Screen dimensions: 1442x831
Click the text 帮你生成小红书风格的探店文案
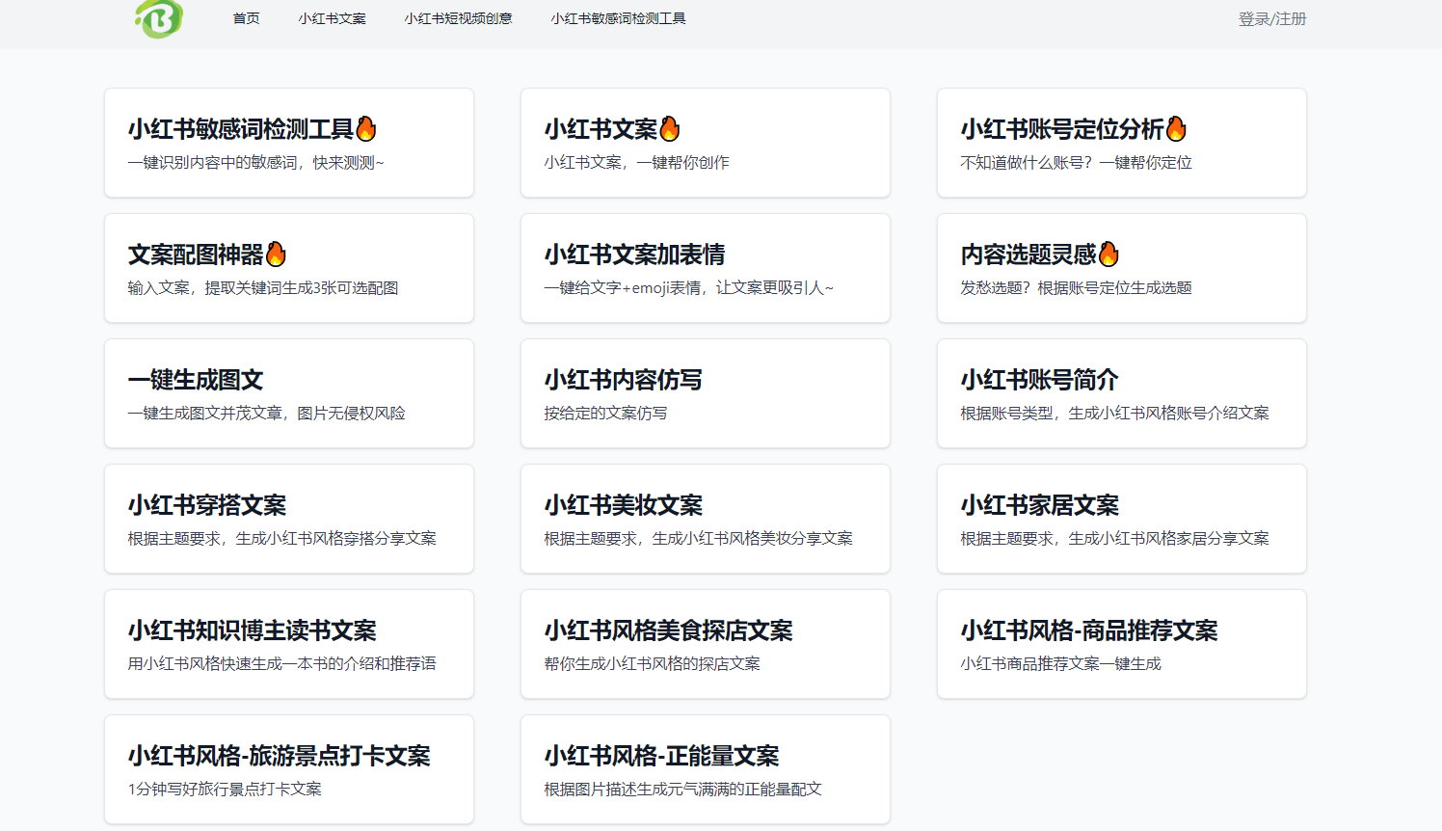point(652,664)
